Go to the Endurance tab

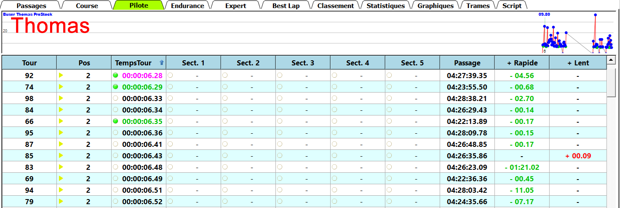coord(188,6)
